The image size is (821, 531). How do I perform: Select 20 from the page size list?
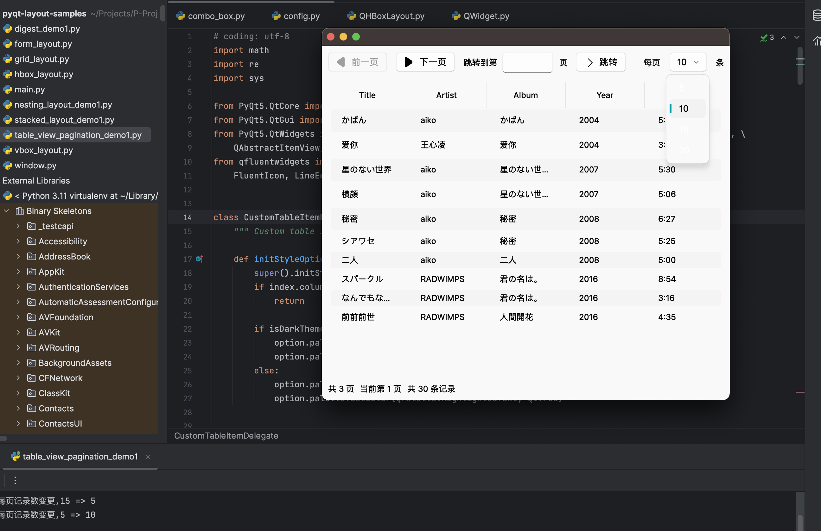pos(684,150)
